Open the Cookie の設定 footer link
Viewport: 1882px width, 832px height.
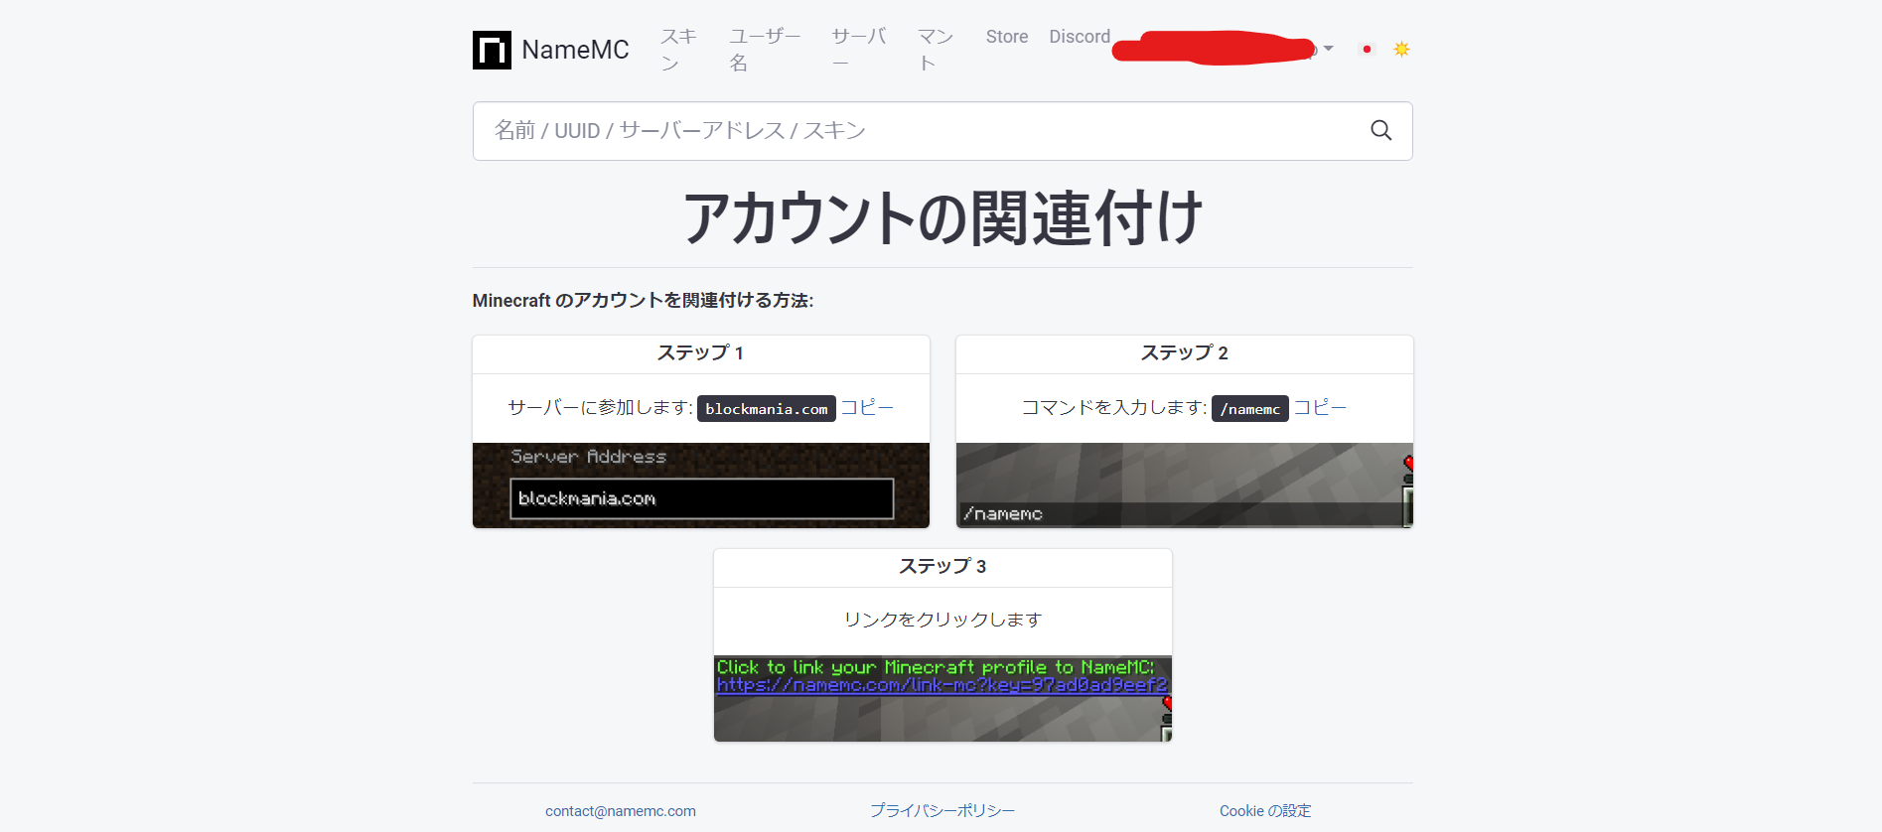click(x=1265, y=811)
